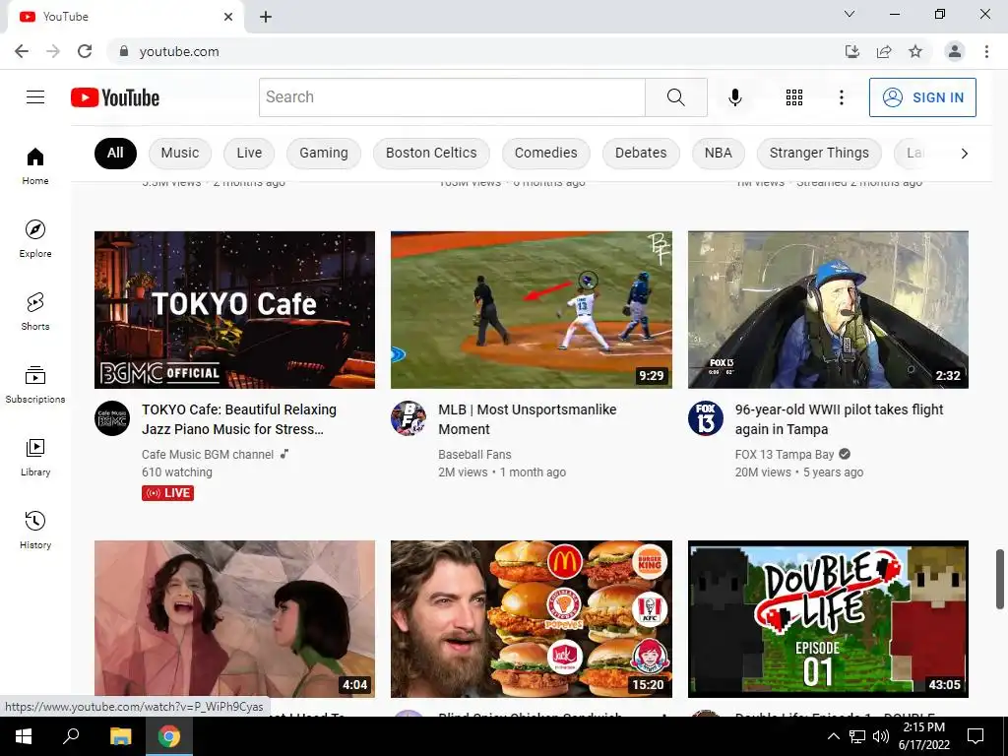Play the 4:04 music video thumbnail

coord(234,619)
